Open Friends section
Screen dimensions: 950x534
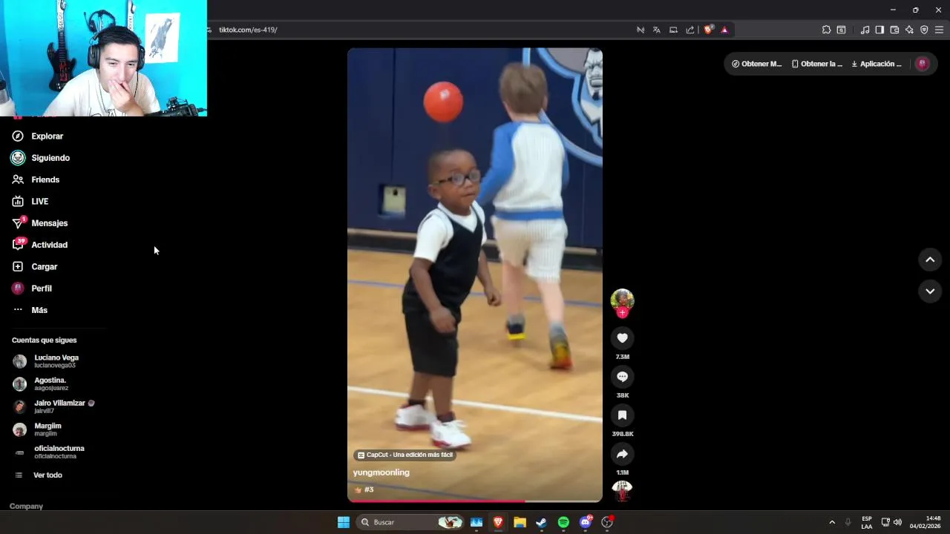coord(45,179)
